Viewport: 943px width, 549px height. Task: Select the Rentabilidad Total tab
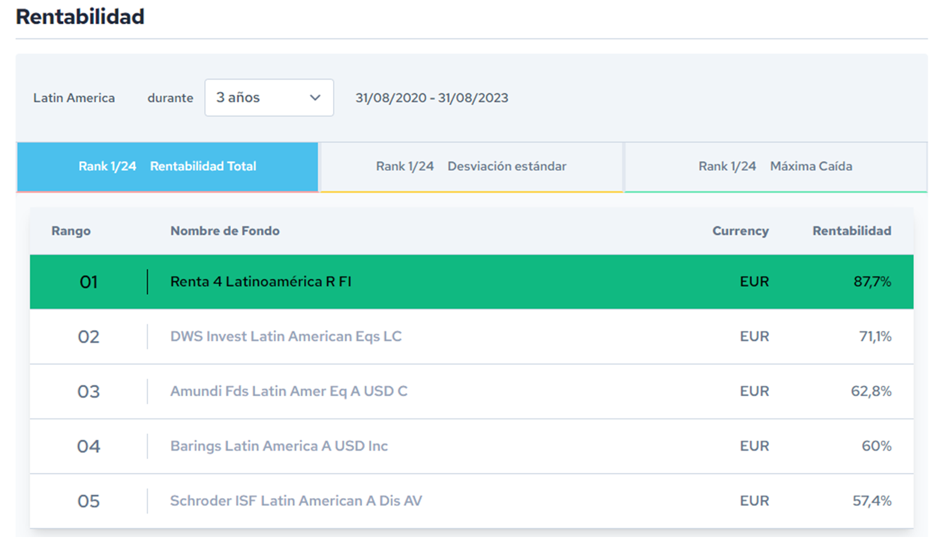167,167
